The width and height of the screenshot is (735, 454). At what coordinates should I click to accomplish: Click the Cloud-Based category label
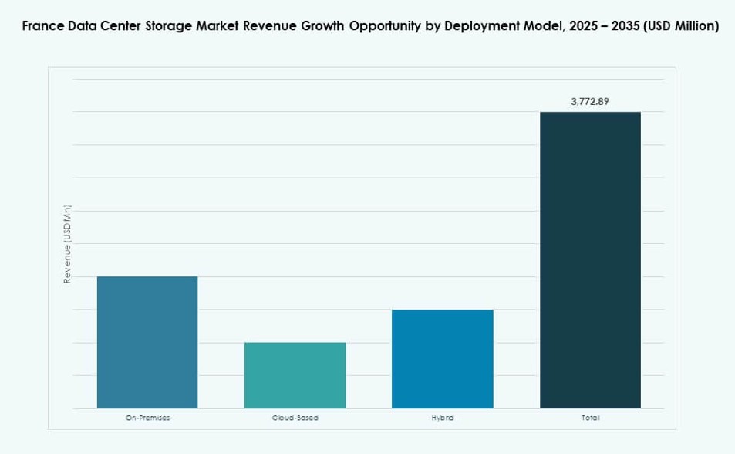(x=295, y=418)
